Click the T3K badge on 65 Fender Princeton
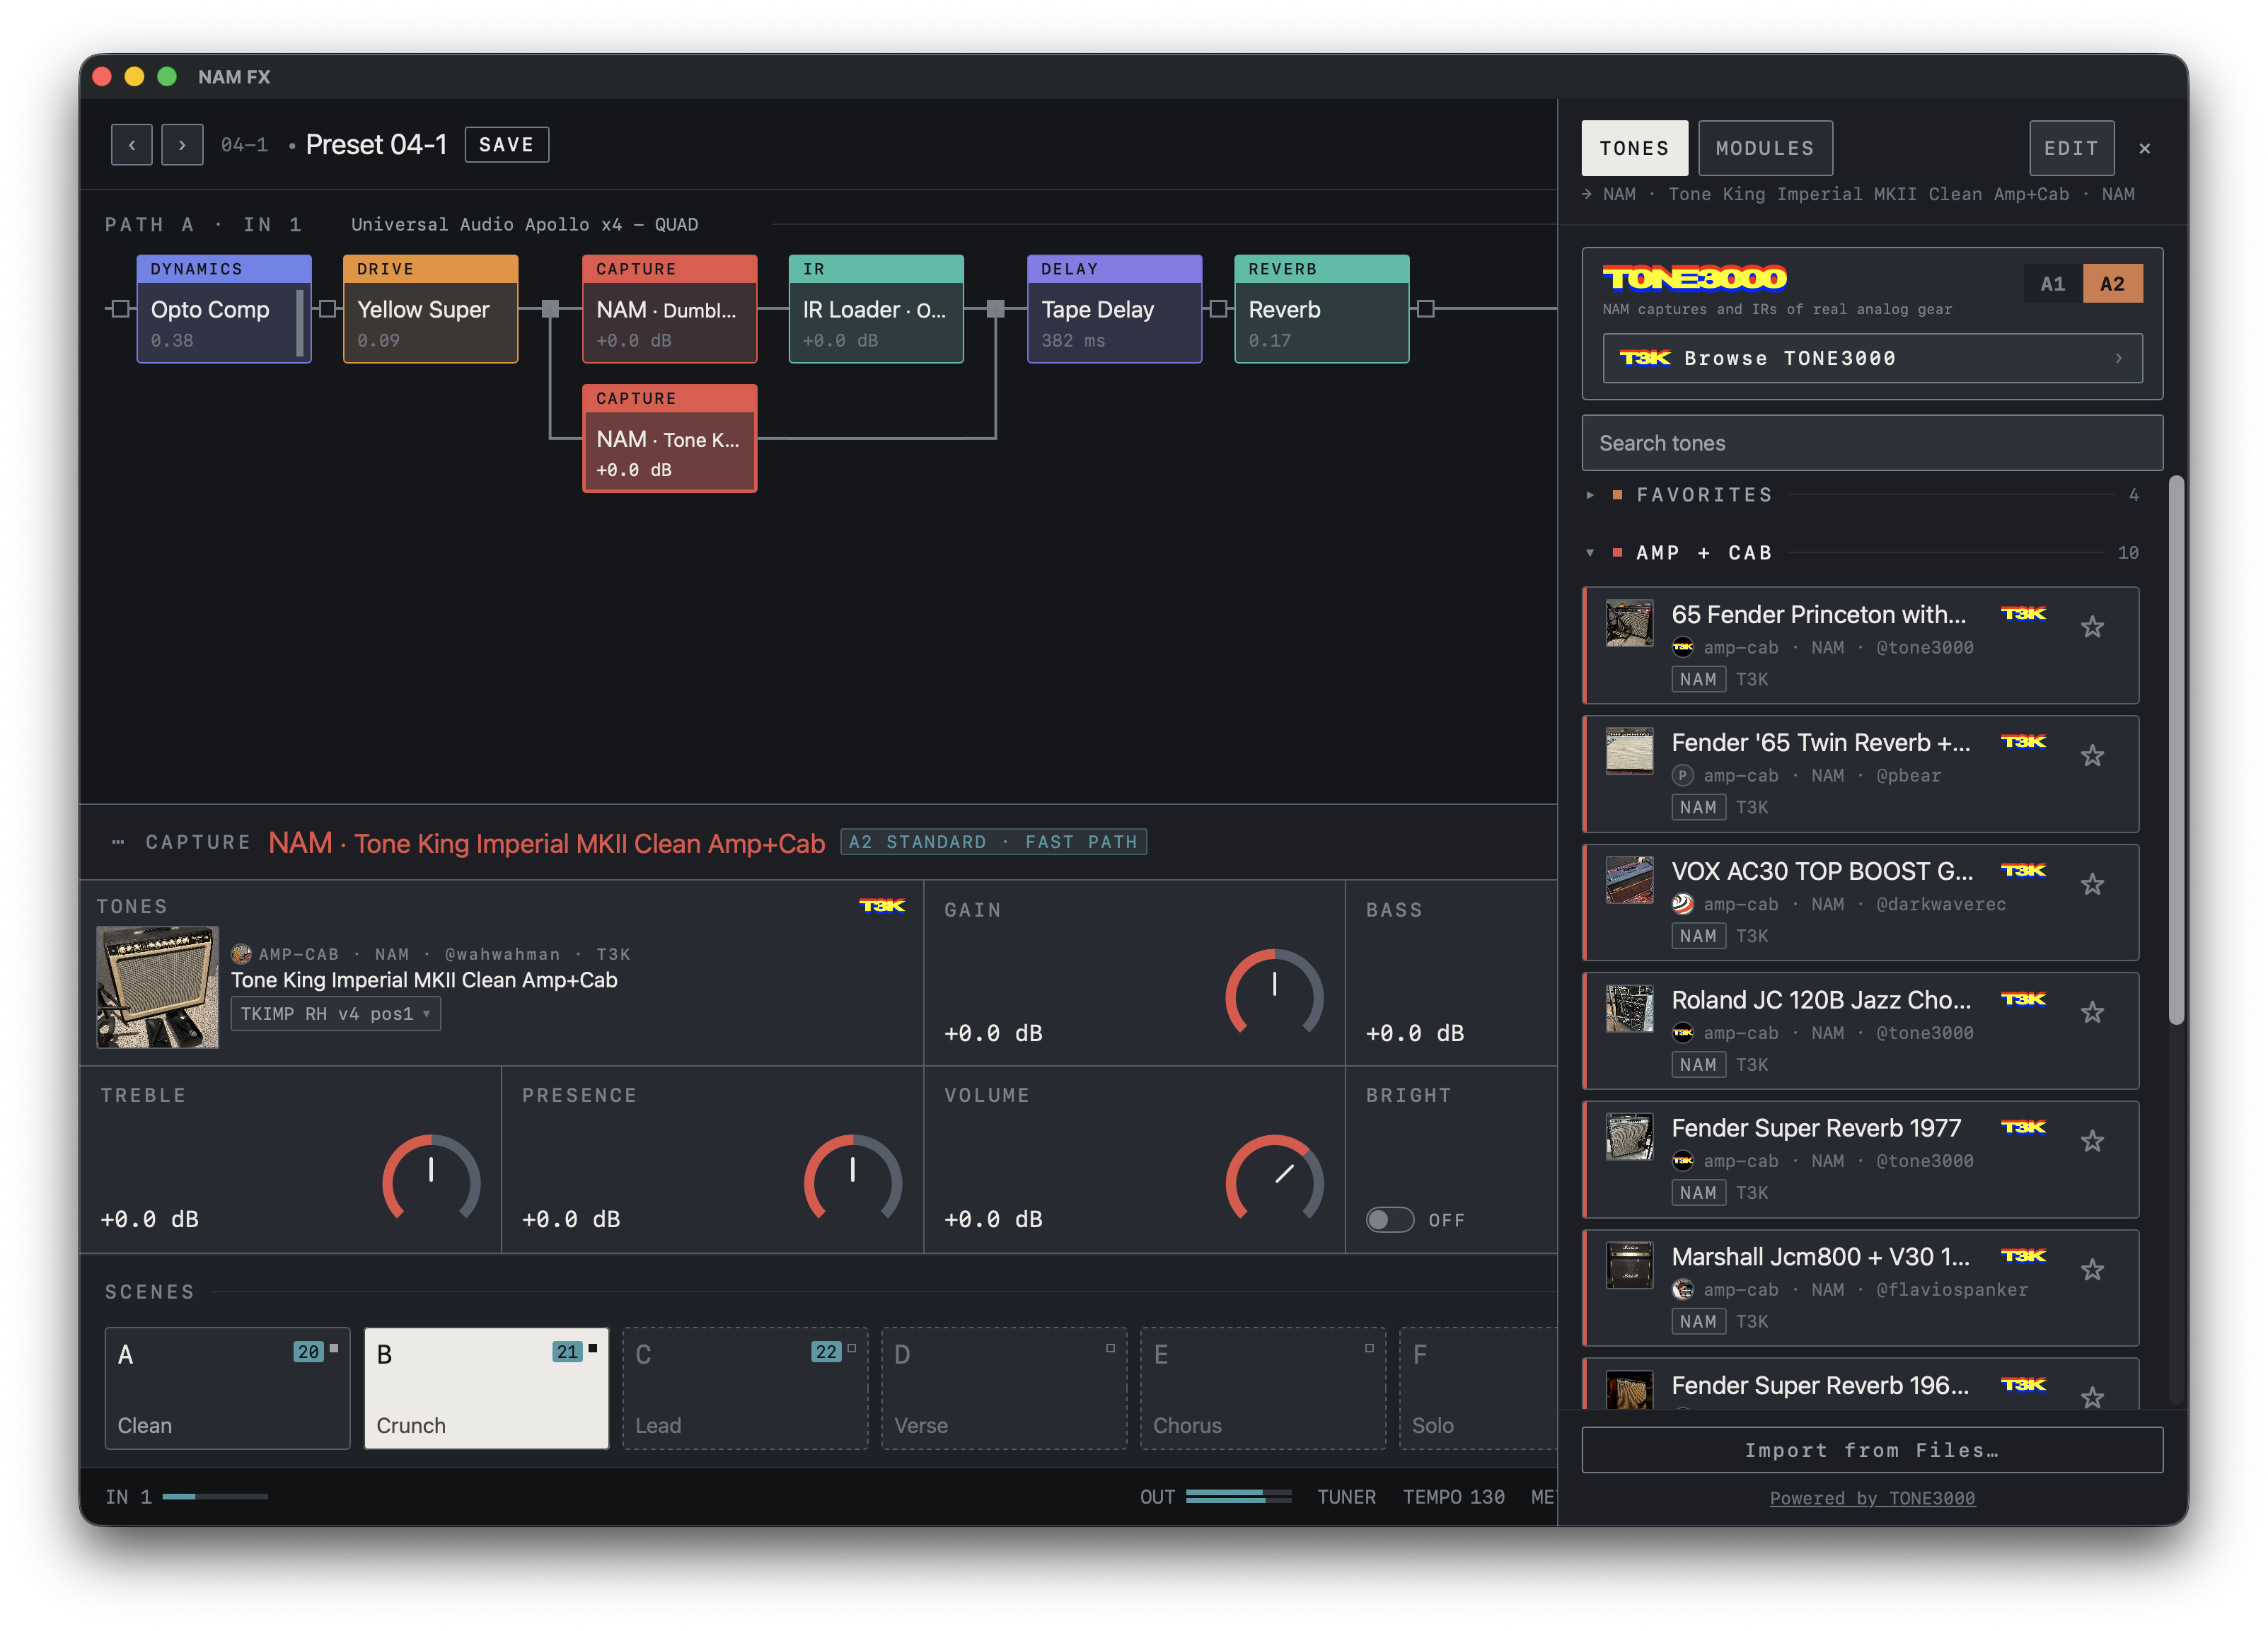 (2023, 614)
